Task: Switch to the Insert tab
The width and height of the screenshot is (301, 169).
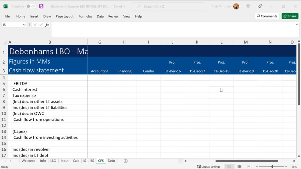Action: (x=34, y=16)
